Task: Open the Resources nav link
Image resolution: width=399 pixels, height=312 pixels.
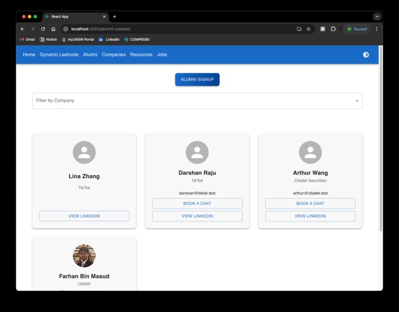Action: point(141,54)
